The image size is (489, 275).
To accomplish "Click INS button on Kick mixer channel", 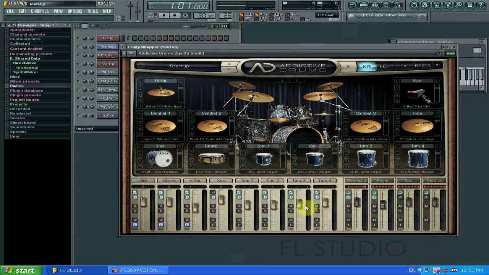I will pyautogui.click(x=134, y=192).
